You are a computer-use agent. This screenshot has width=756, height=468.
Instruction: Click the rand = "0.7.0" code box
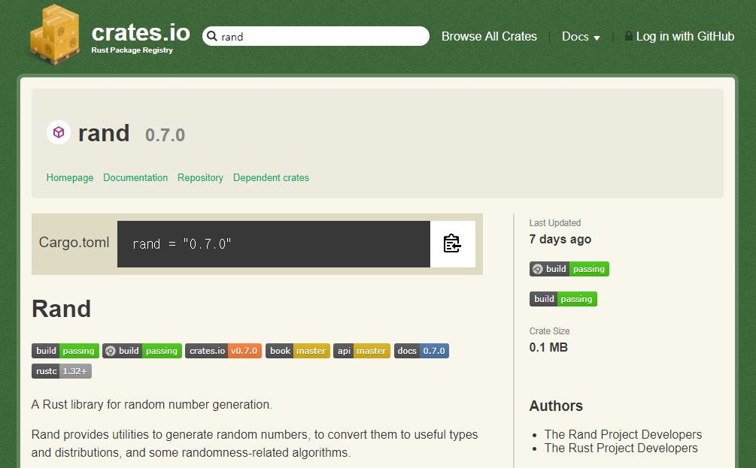[273, 244]
